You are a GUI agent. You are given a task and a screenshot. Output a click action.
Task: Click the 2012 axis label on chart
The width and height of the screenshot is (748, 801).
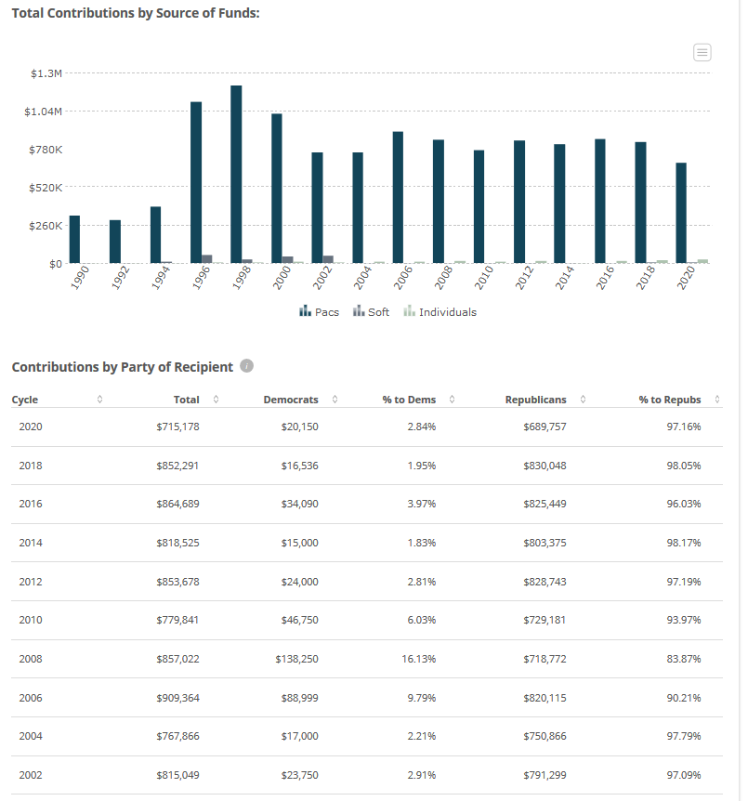click(525, 278)
